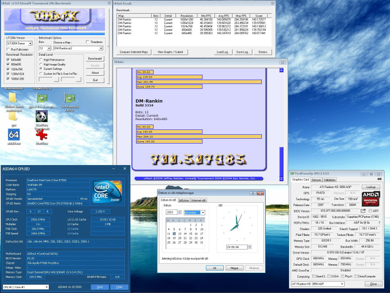Screen dimensions: 390x293
Task: Click the GPU-Z title bar application icon
Action: pyautogui.click(x=292, y=173)
